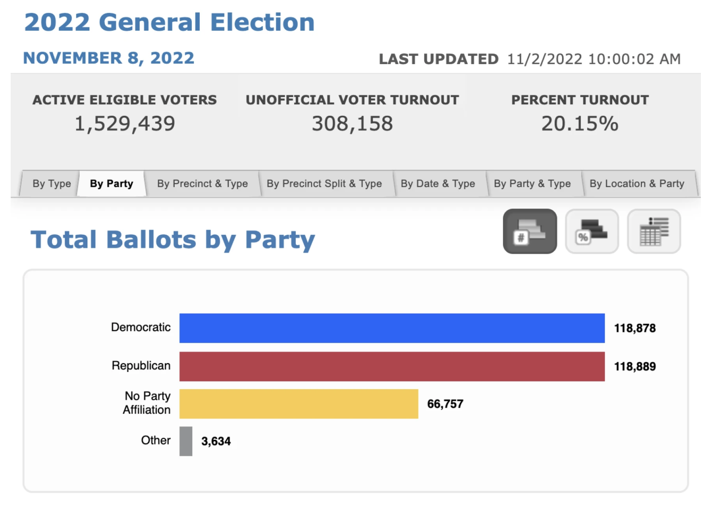This screenshot has width=705, height=505.
Task: Click the red Republican bar
Action: [392, 366]
